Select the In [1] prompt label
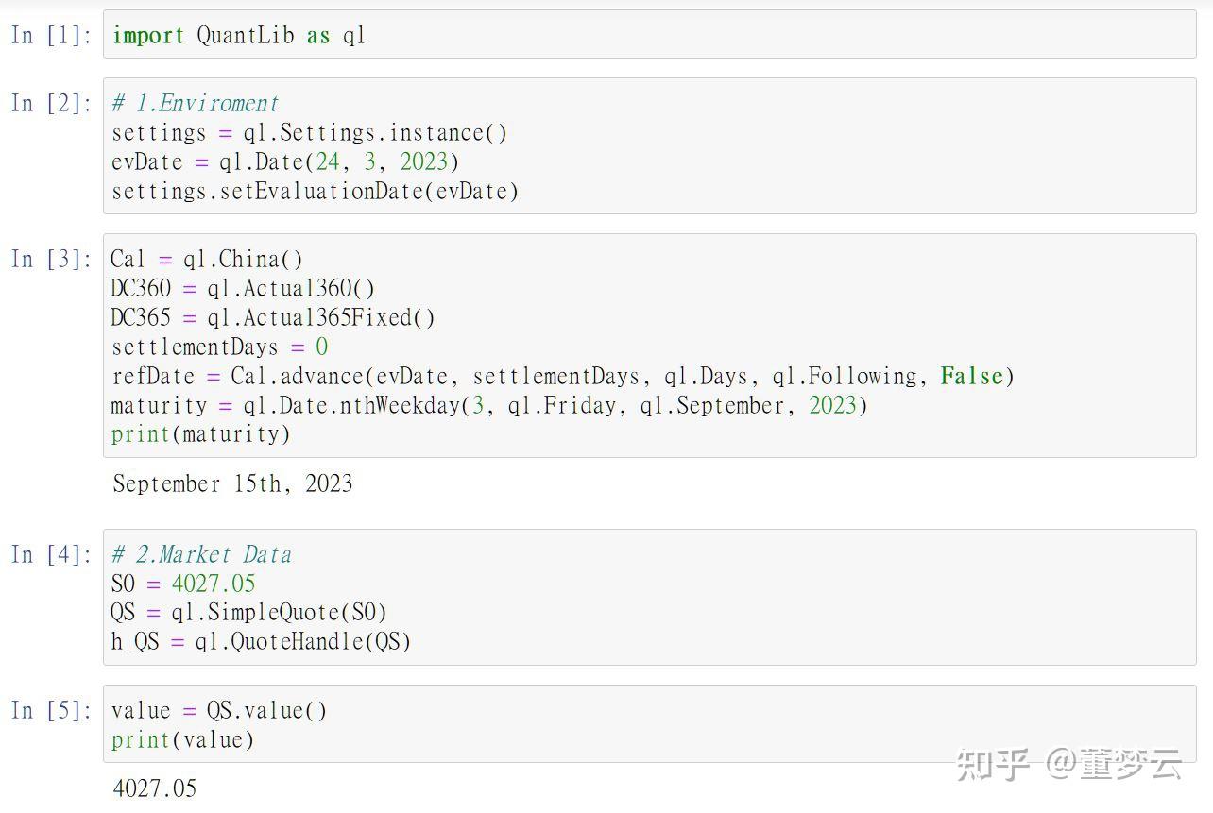Viewport: 1213px width, 813px height. (51, 36)
